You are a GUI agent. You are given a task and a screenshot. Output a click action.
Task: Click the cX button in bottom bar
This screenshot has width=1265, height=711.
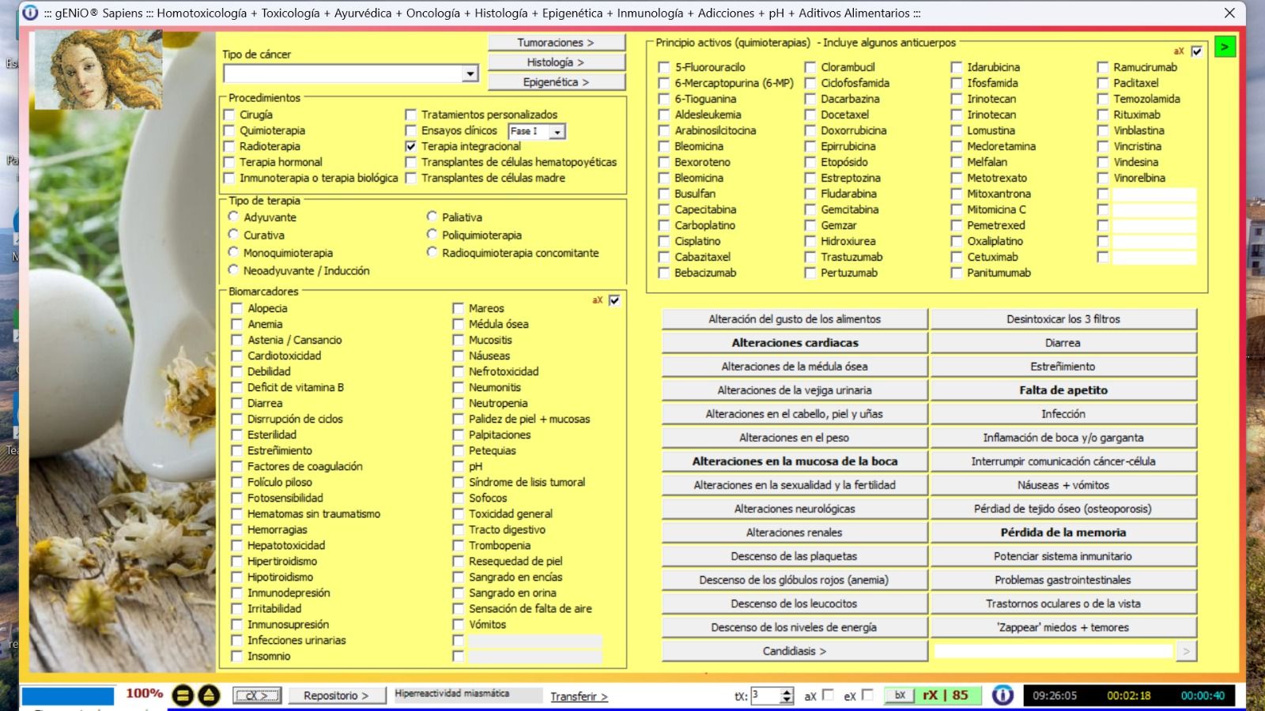257,695
